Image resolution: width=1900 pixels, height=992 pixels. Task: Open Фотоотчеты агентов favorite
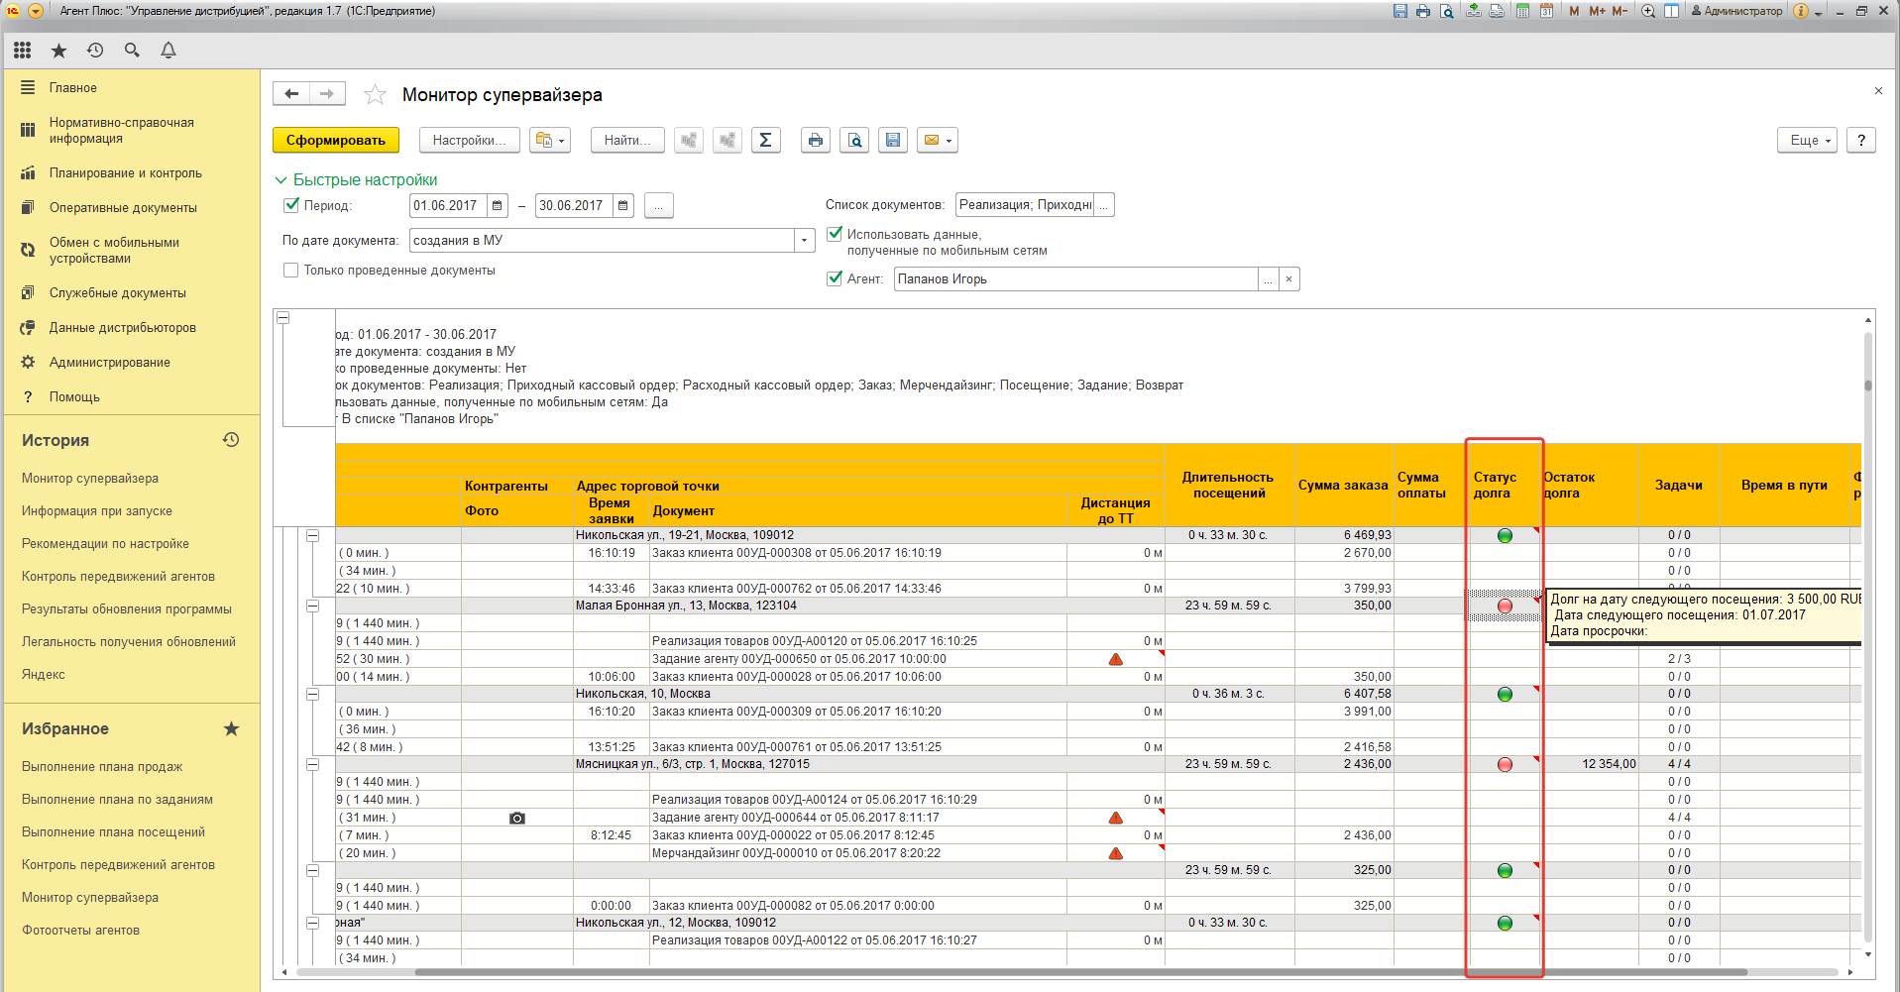point(80,931)
